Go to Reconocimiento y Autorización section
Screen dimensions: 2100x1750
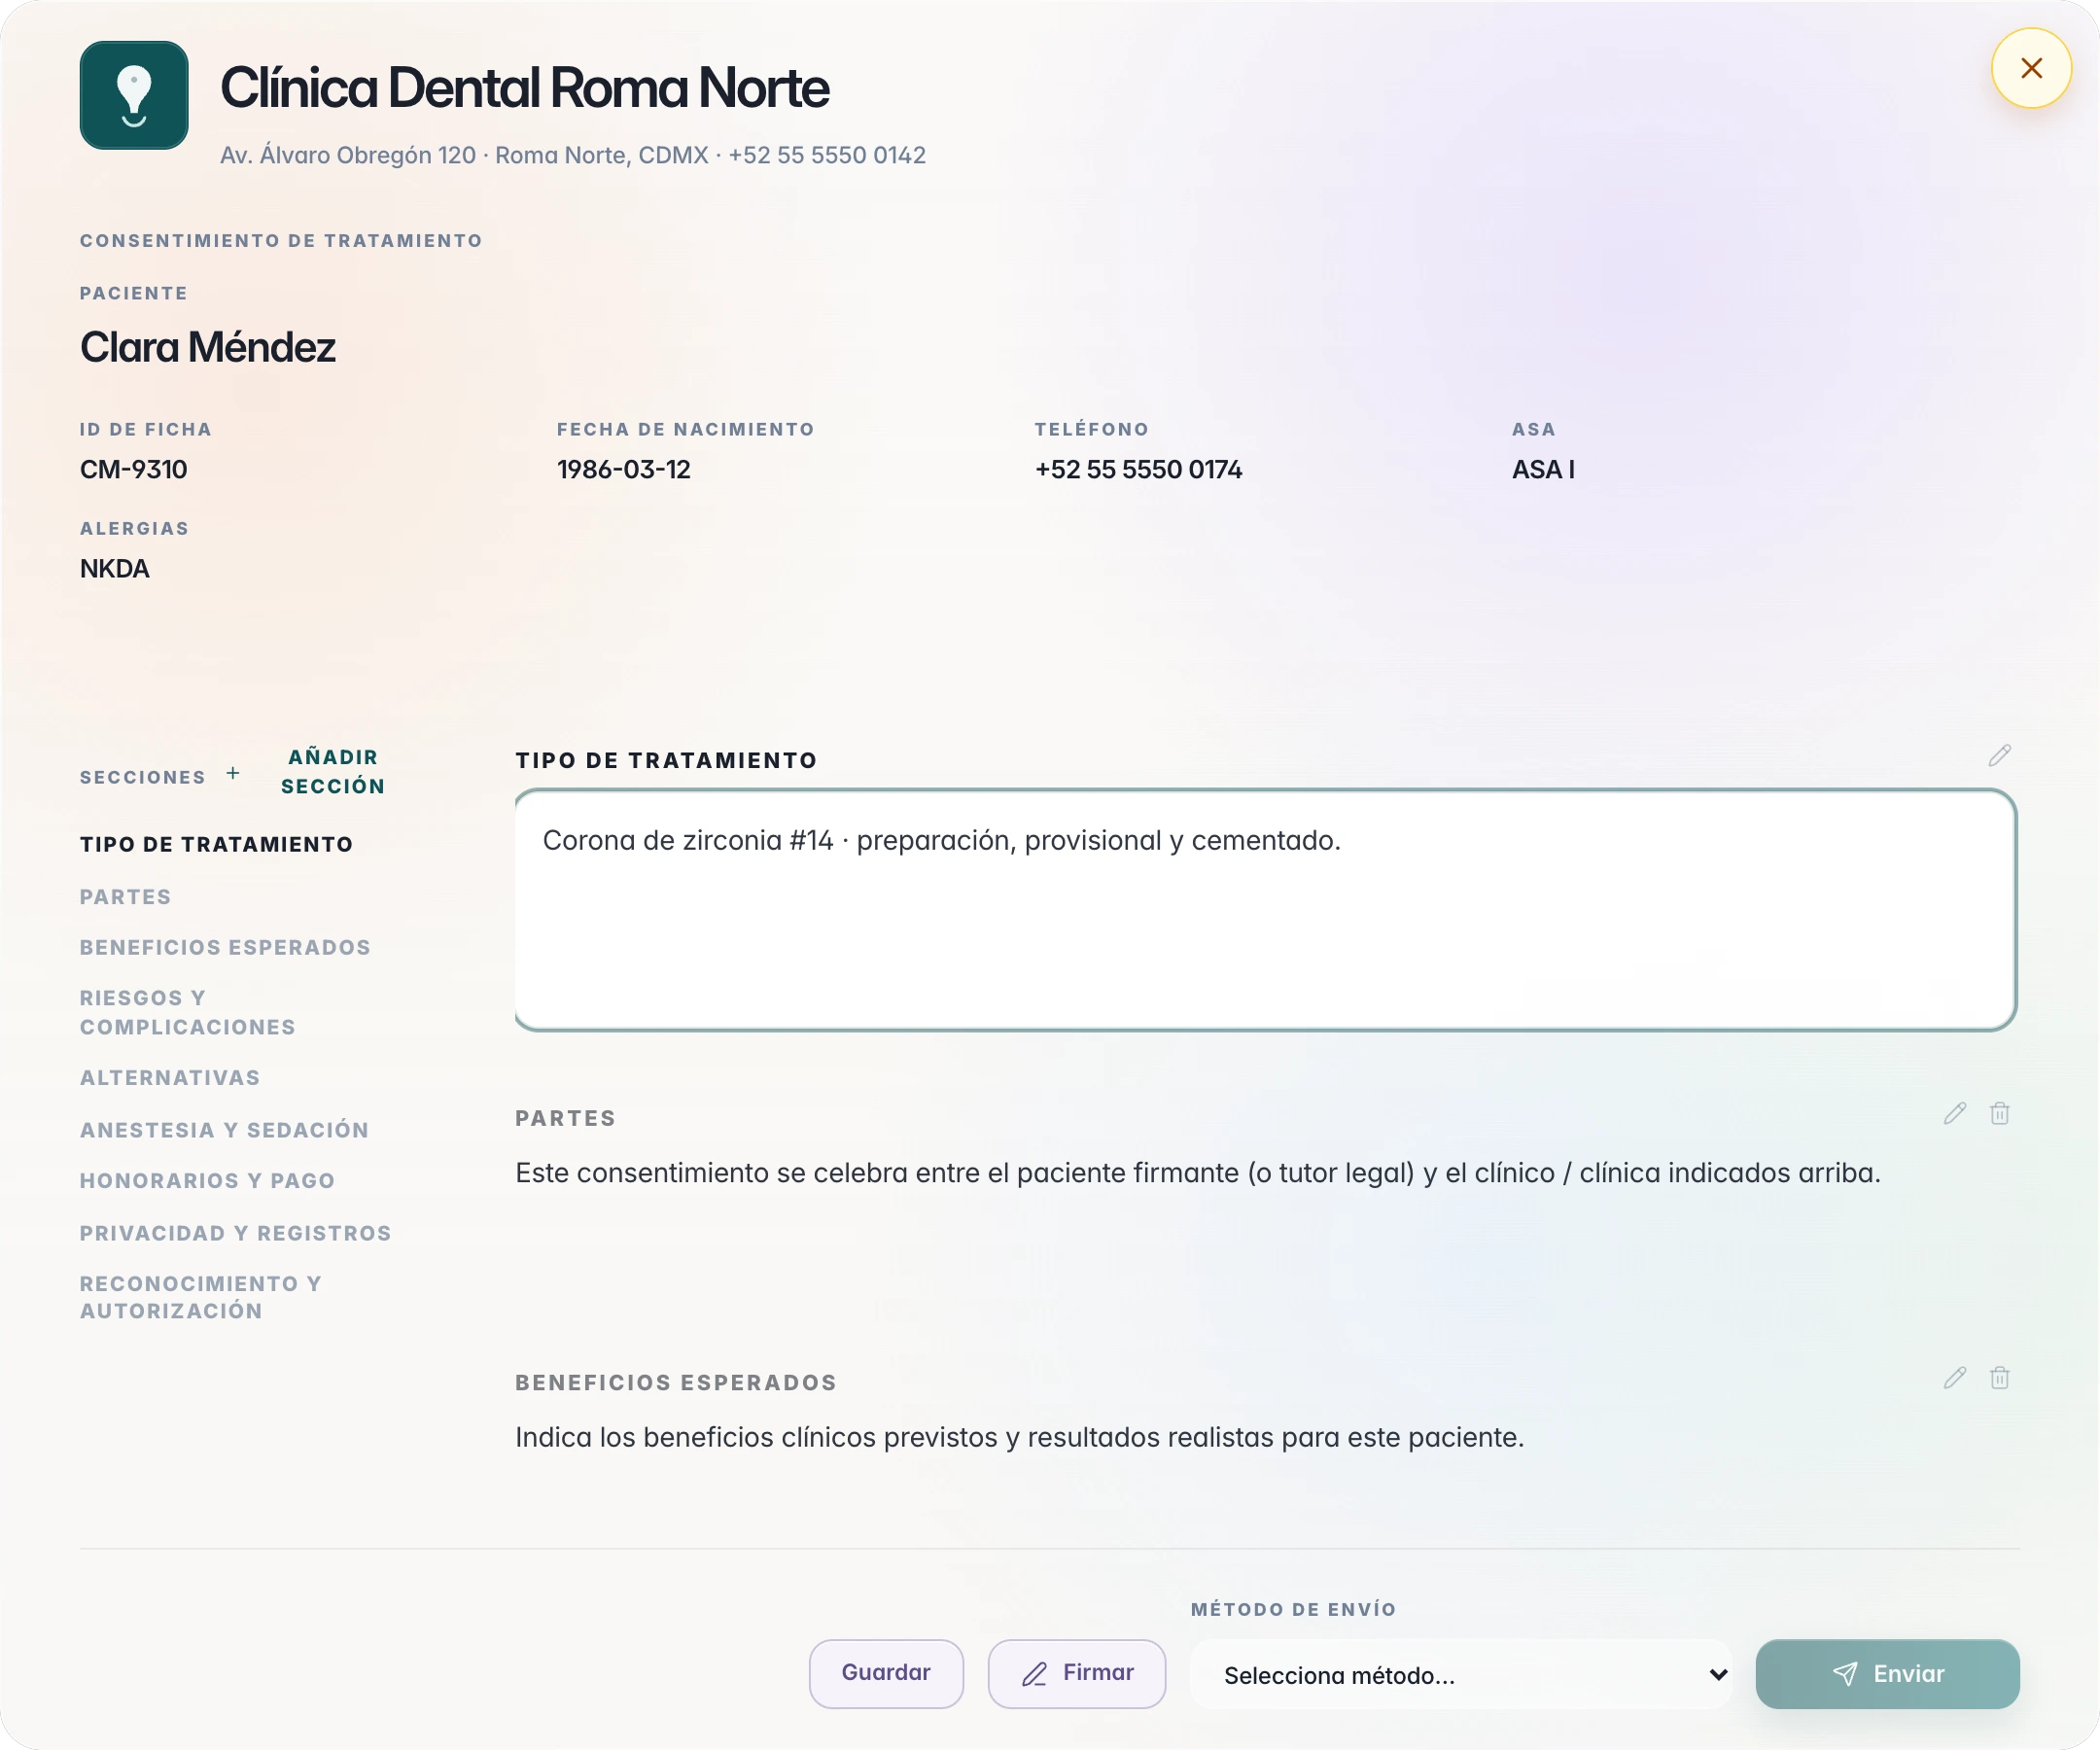[201, 1297]
